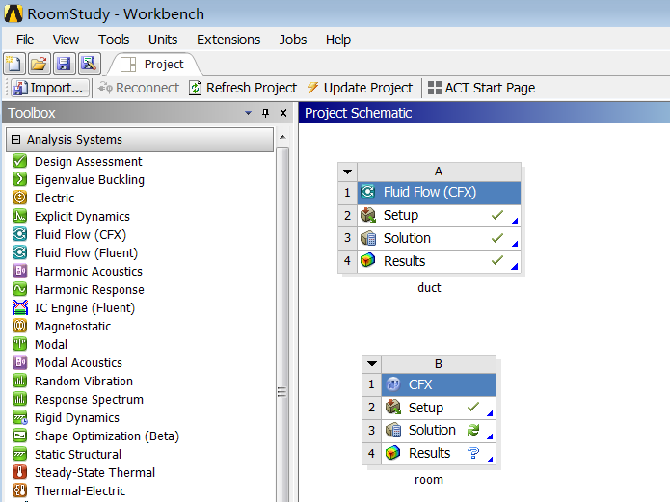Open the ACT Start Page

click(481, 88)
